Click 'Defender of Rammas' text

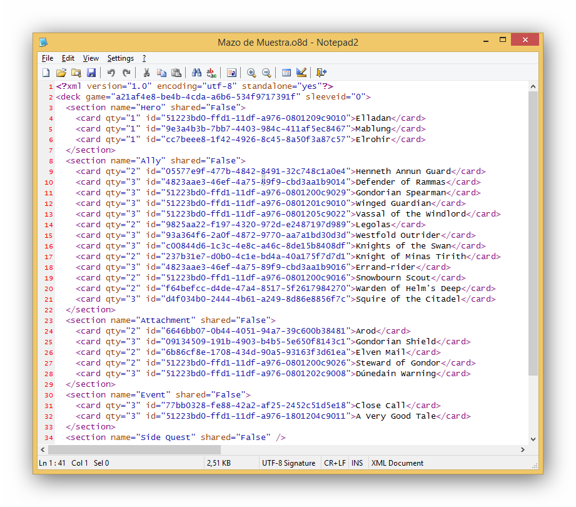(x=401, y=182)
